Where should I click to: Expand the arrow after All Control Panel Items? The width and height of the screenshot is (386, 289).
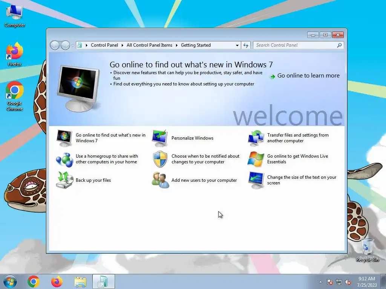[x=176, y=45]
